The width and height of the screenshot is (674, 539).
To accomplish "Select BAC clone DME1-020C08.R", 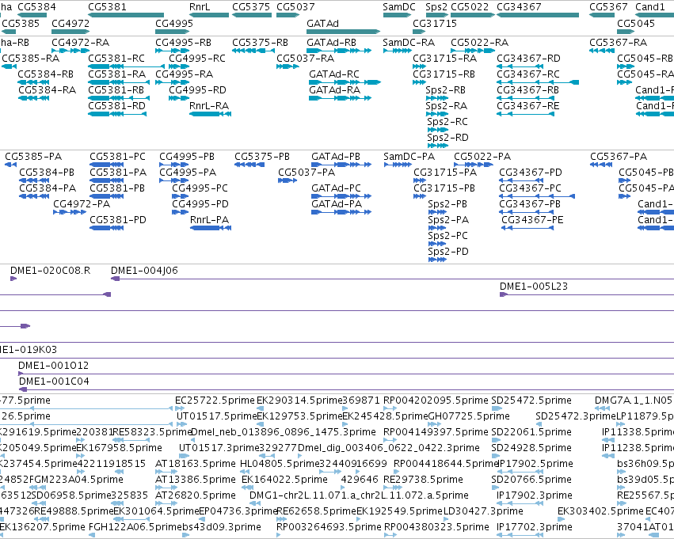I will point(50,271).
